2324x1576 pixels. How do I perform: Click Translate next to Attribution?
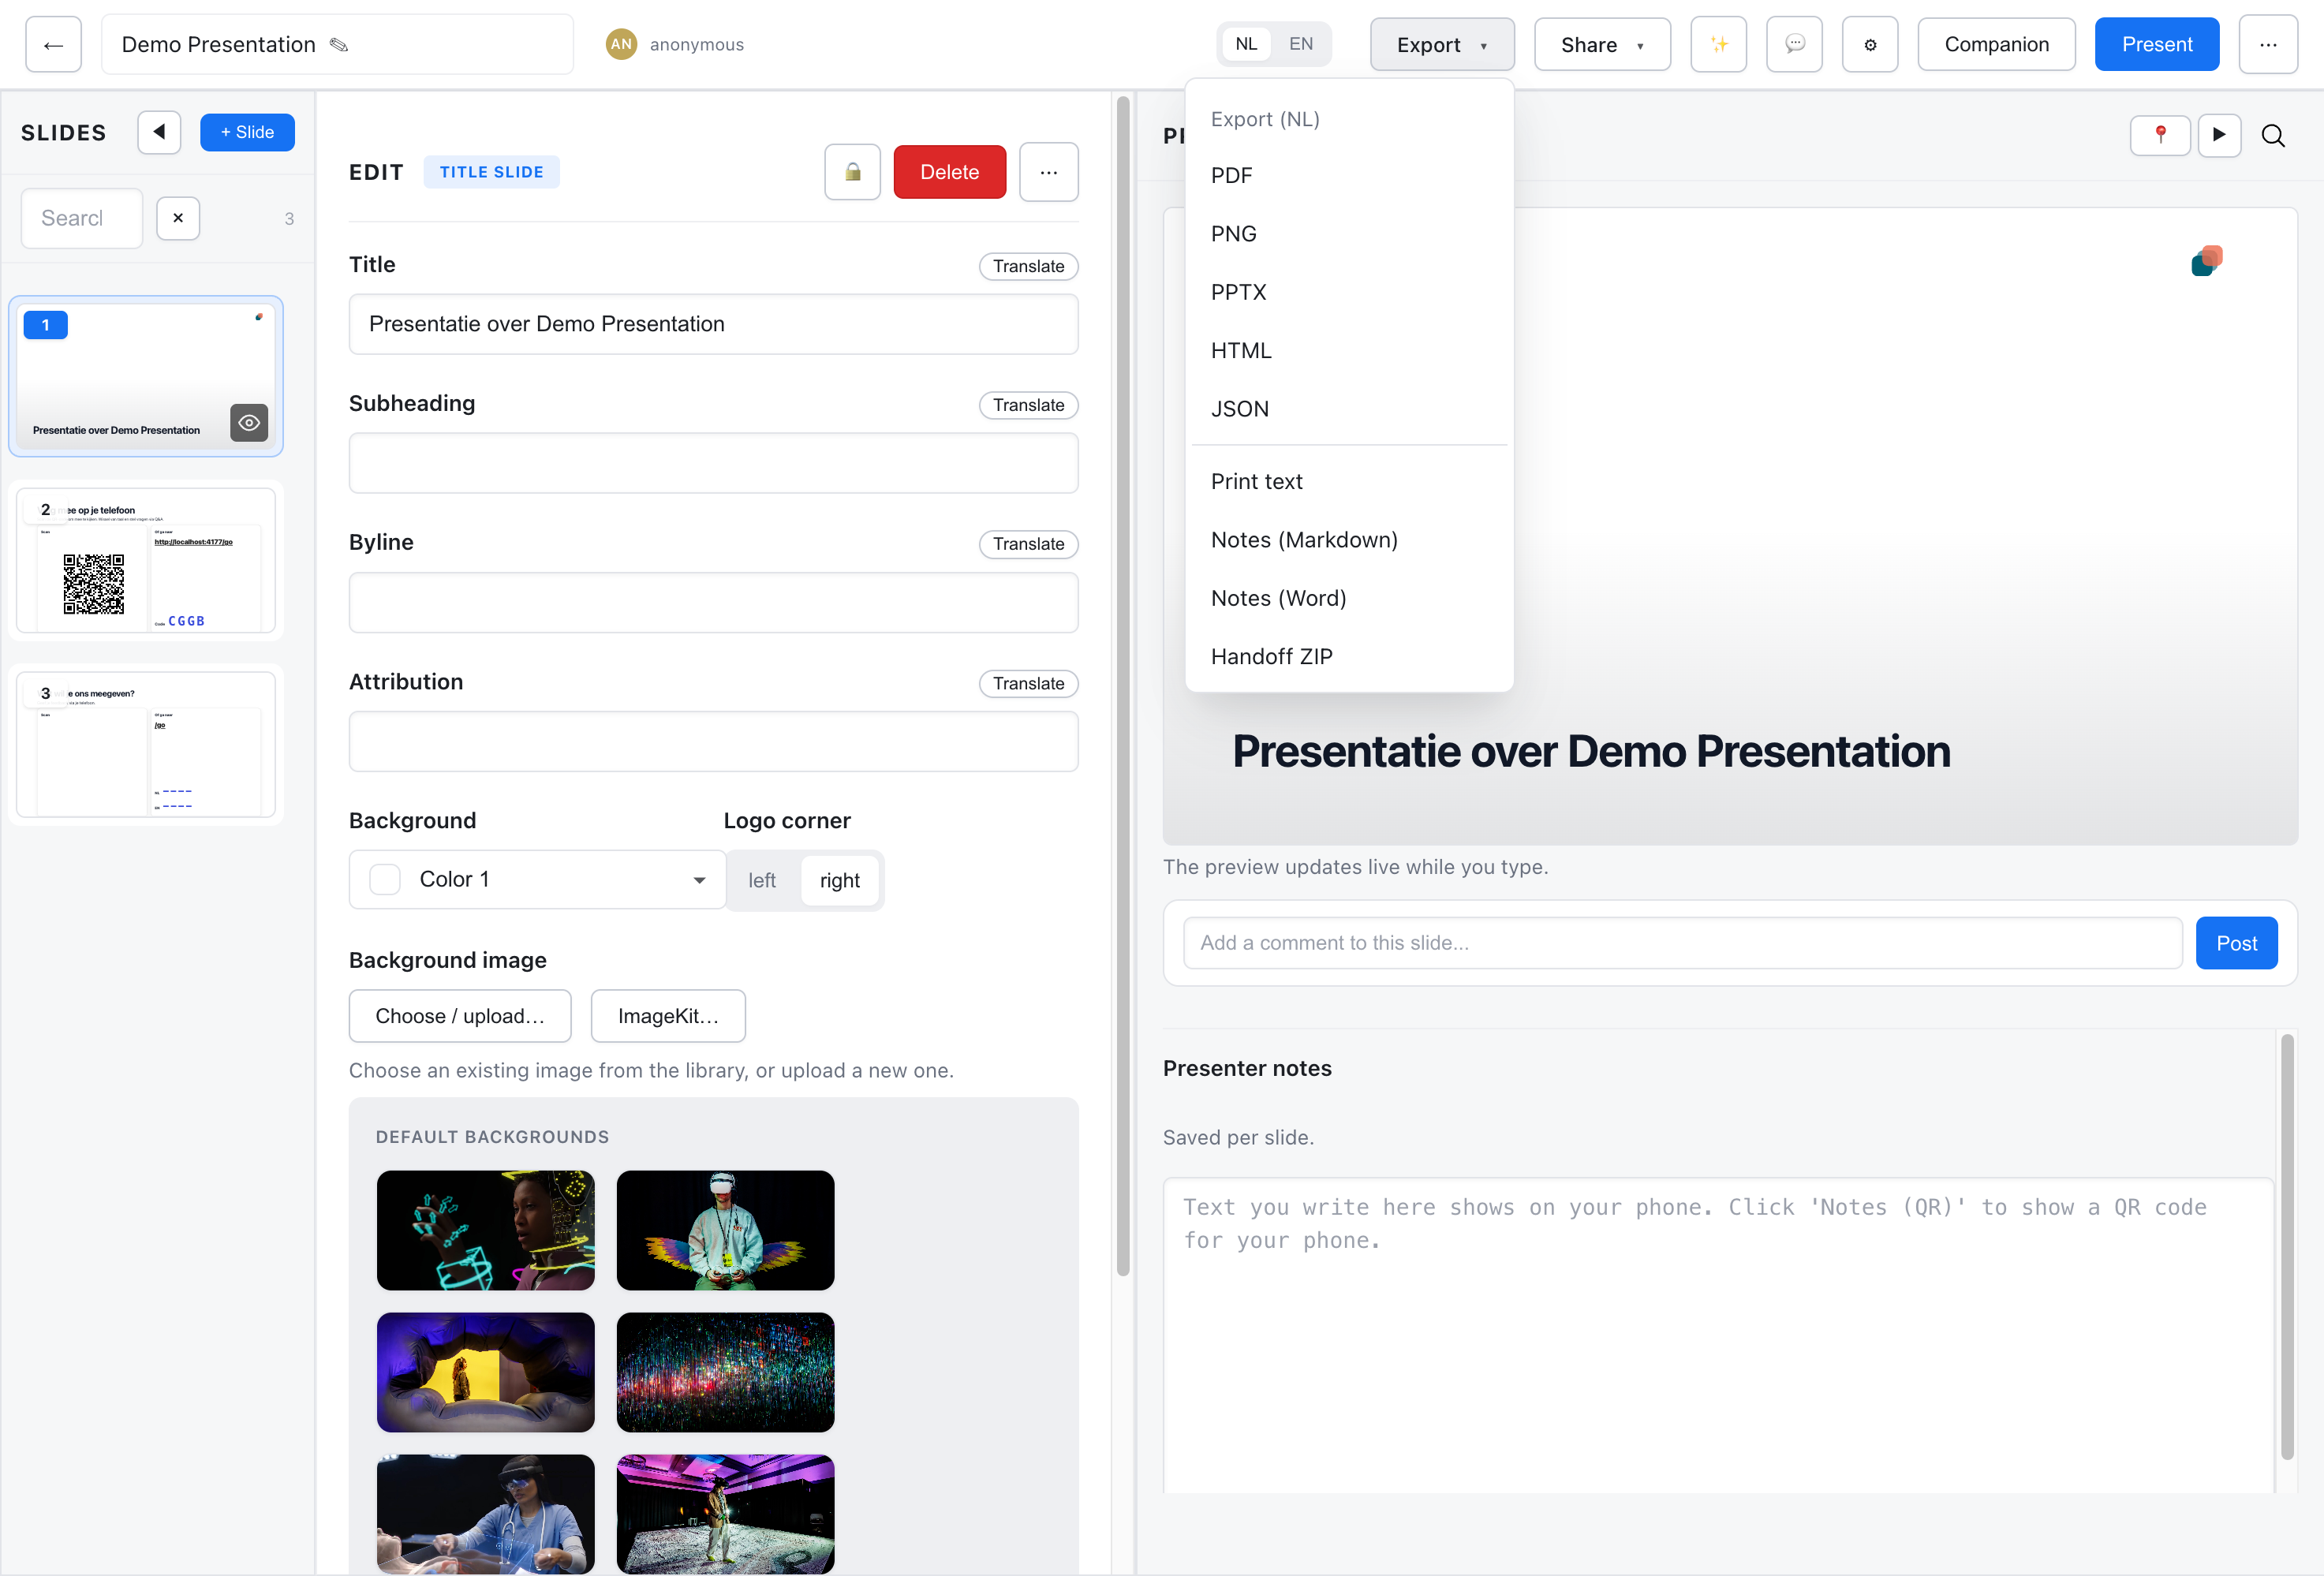(1028, 684)
